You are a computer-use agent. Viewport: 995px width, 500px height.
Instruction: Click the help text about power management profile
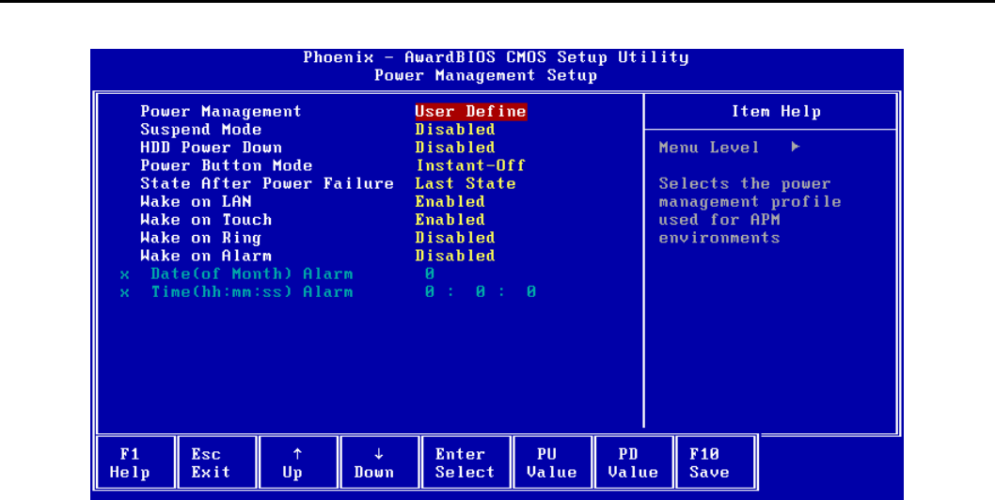[750, 211]
